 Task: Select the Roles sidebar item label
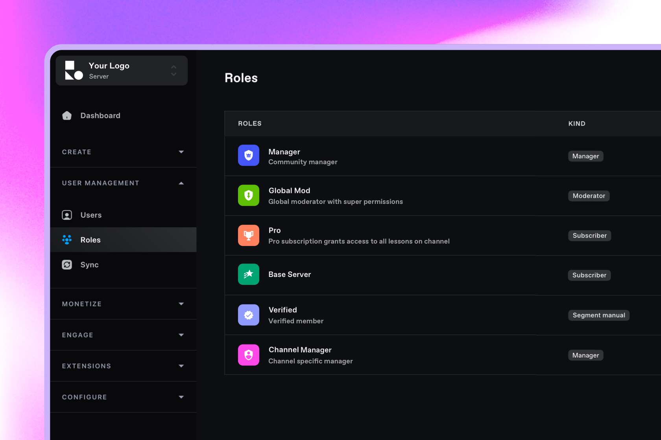(x=90, y=240)
